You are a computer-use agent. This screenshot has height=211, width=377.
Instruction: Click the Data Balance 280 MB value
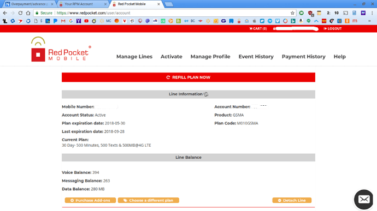(98, 189)
